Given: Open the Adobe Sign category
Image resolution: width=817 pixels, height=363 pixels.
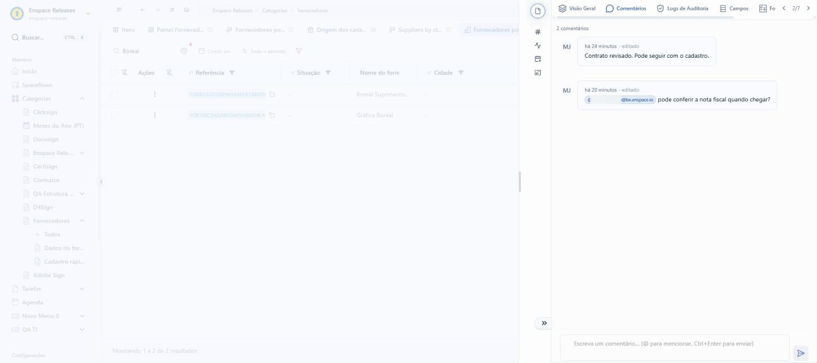Looking at the screenshot, I should point(48,275).
